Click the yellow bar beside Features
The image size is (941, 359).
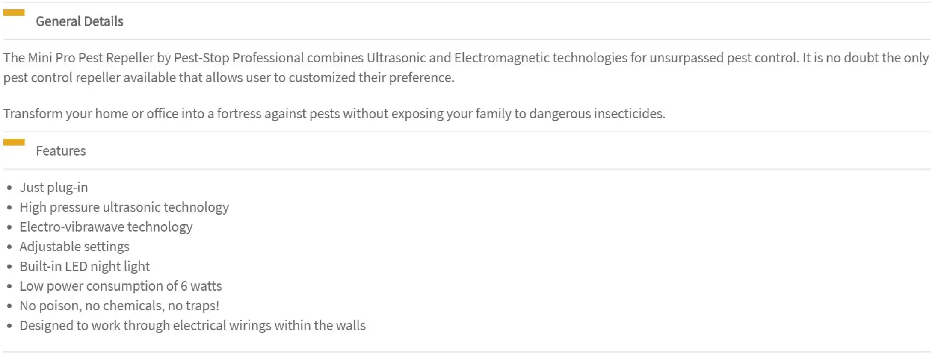tap(14, 142)
